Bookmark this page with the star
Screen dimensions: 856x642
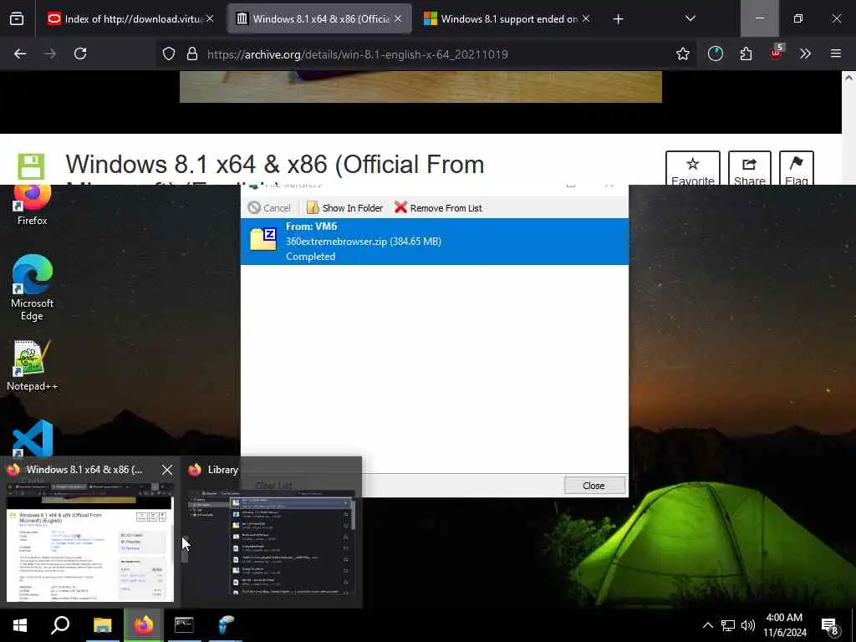(x=682, y=53)
